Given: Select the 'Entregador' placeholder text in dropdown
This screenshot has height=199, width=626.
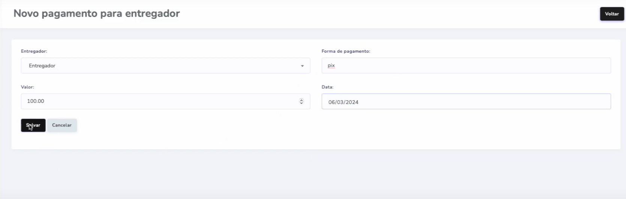Looking at the screenshot, I should coord(42,66).
